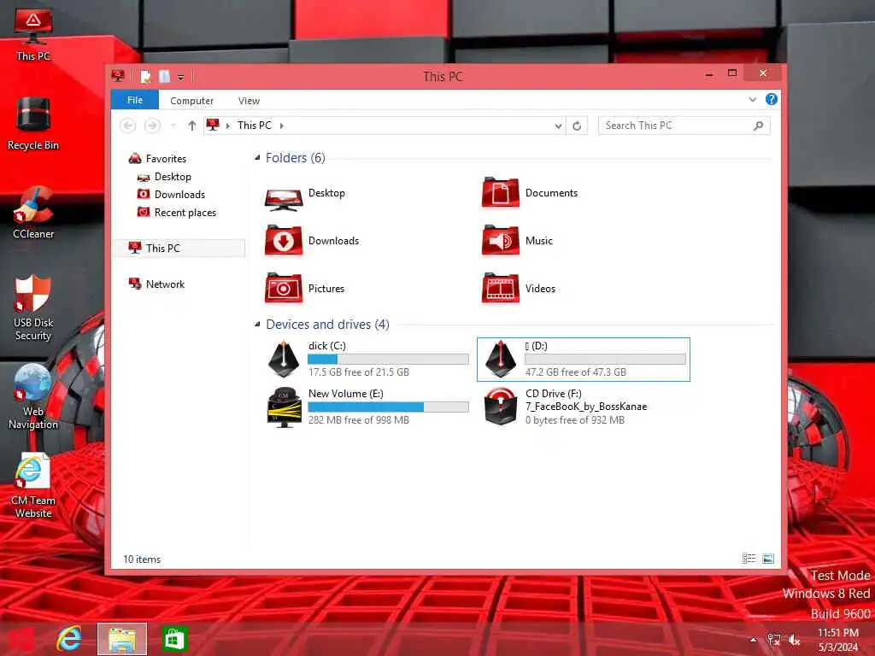
Task: Open the This PC desktop shortcut
Action: [33, 35]
